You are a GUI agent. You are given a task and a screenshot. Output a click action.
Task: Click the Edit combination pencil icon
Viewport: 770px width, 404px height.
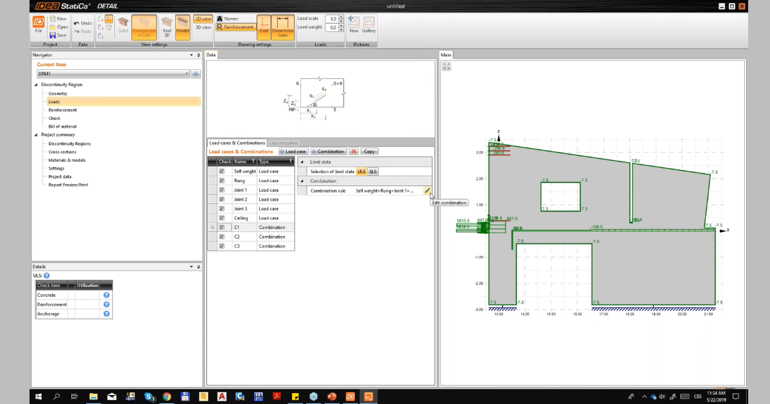click(x=427, y=190)
